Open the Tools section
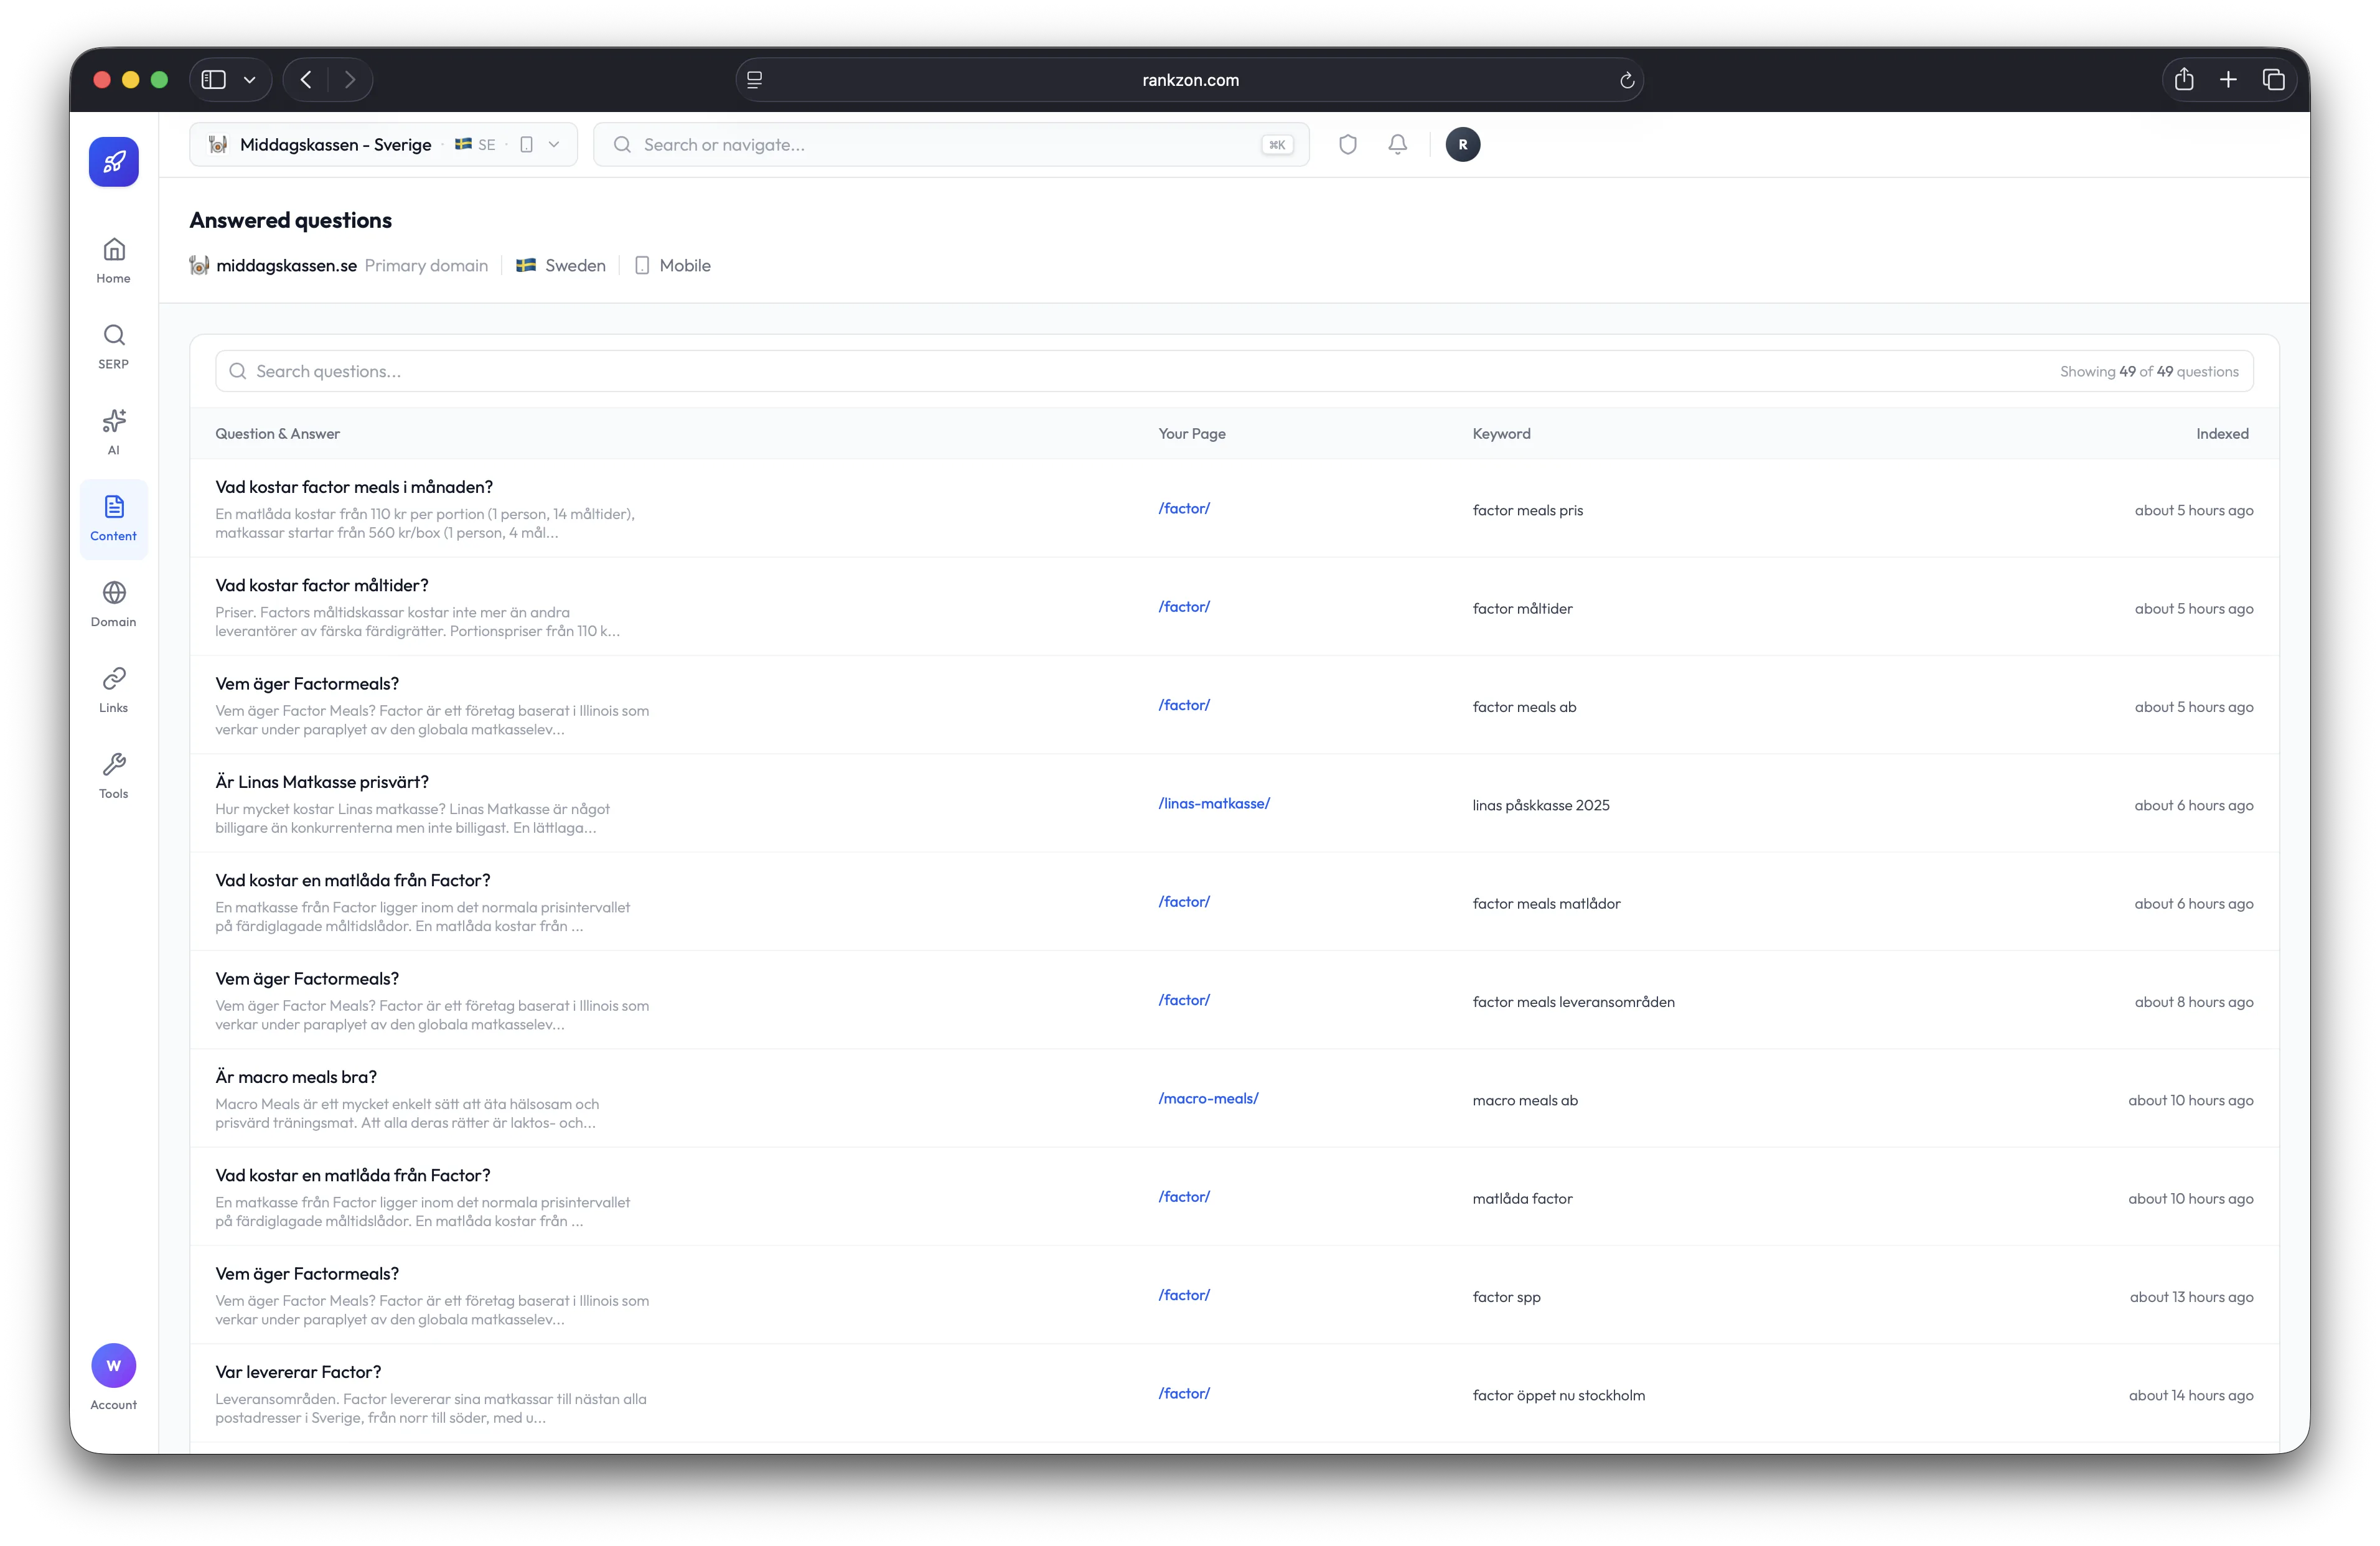This screenshot has width=2380, height=1546. 114,776
